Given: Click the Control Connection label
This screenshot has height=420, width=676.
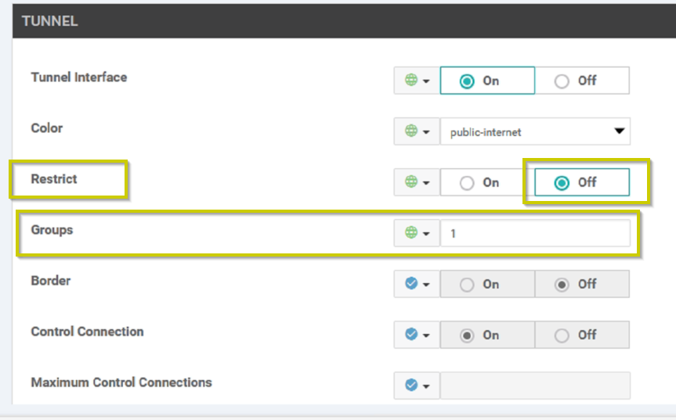Looking at the screenshot, I should [x=87, y=332].
